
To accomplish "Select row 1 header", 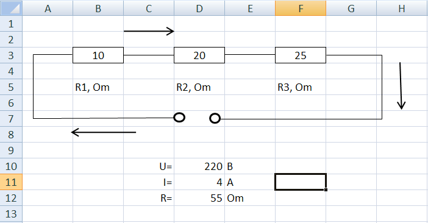I will pos(11,24).
